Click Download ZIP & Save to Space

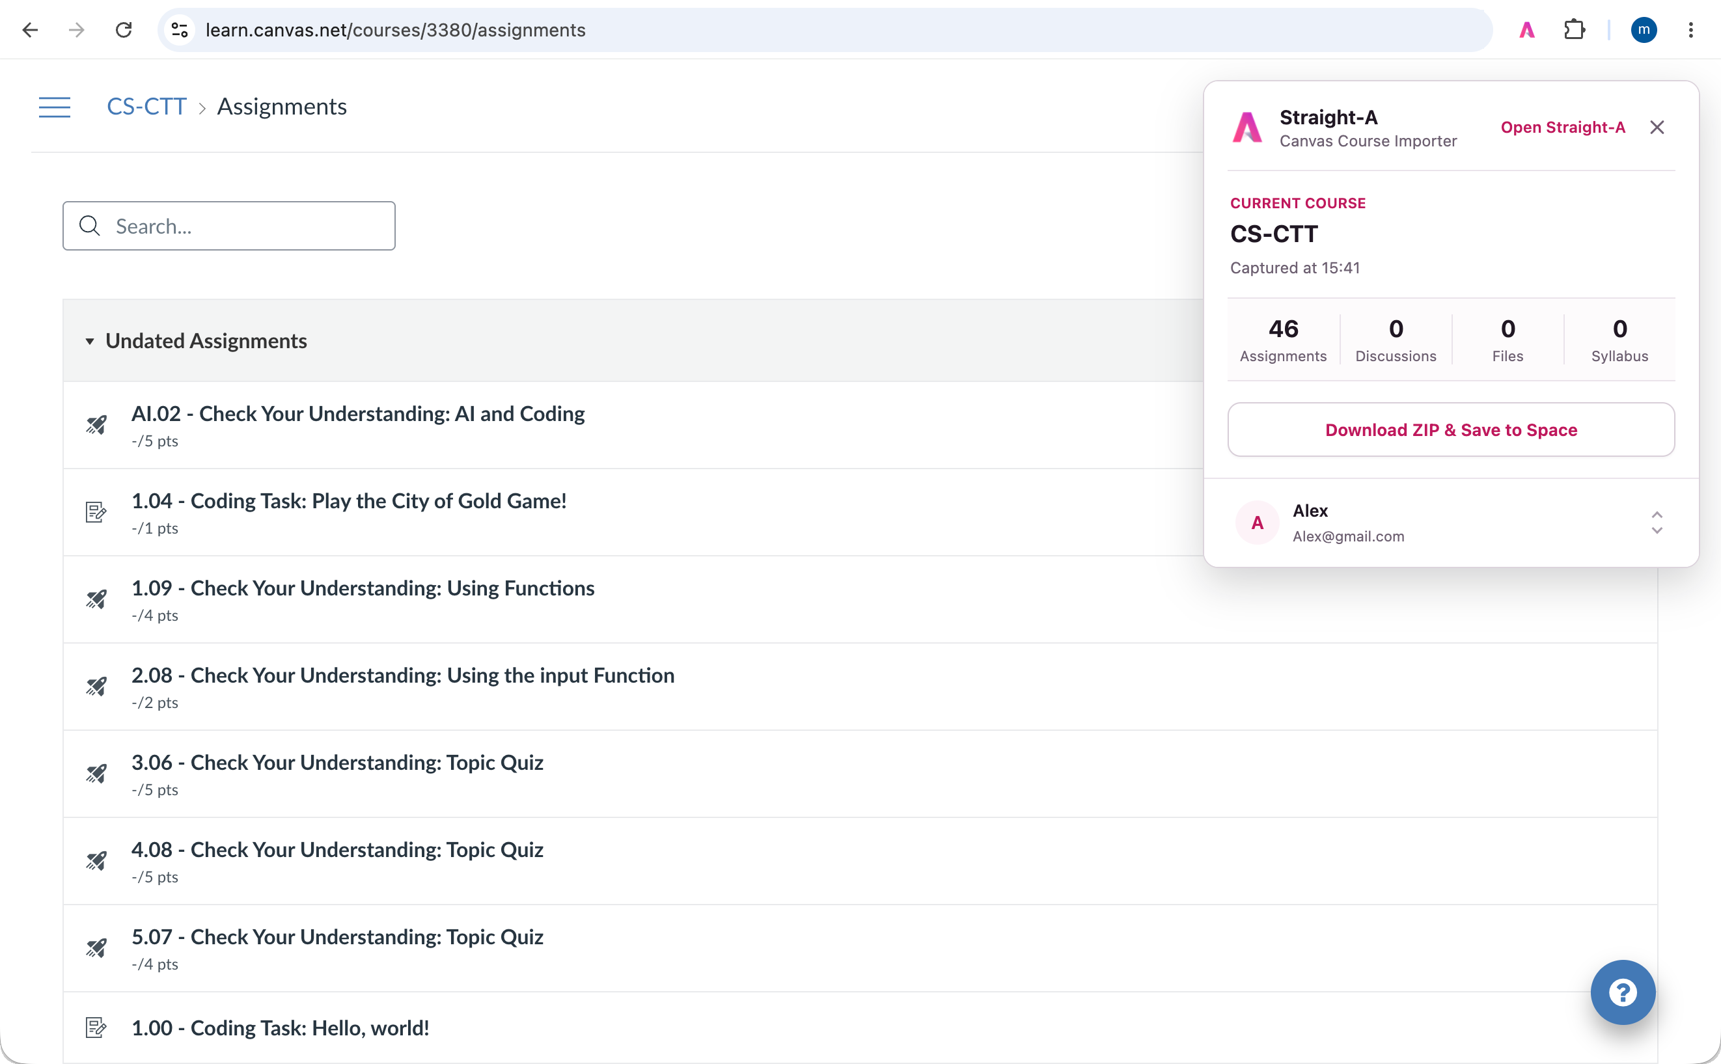(x=1451, y=430)
